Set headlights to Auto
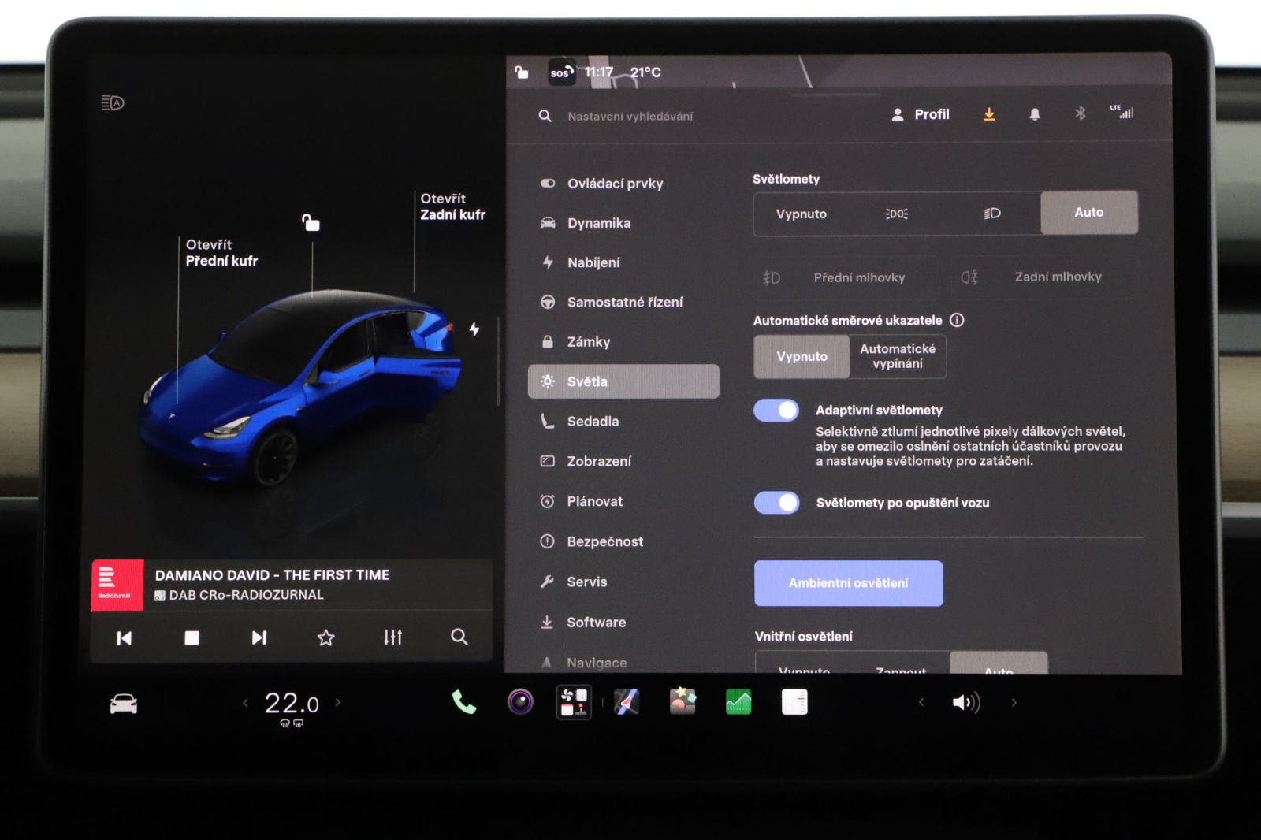This screenshot has height=840, width=1261. coord(1088,212)
